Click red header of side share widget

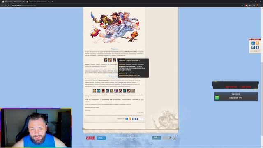click(x=255, y=39)
